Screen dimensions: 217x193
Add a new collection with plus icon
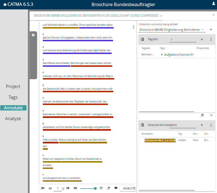(x=211, y=29)
